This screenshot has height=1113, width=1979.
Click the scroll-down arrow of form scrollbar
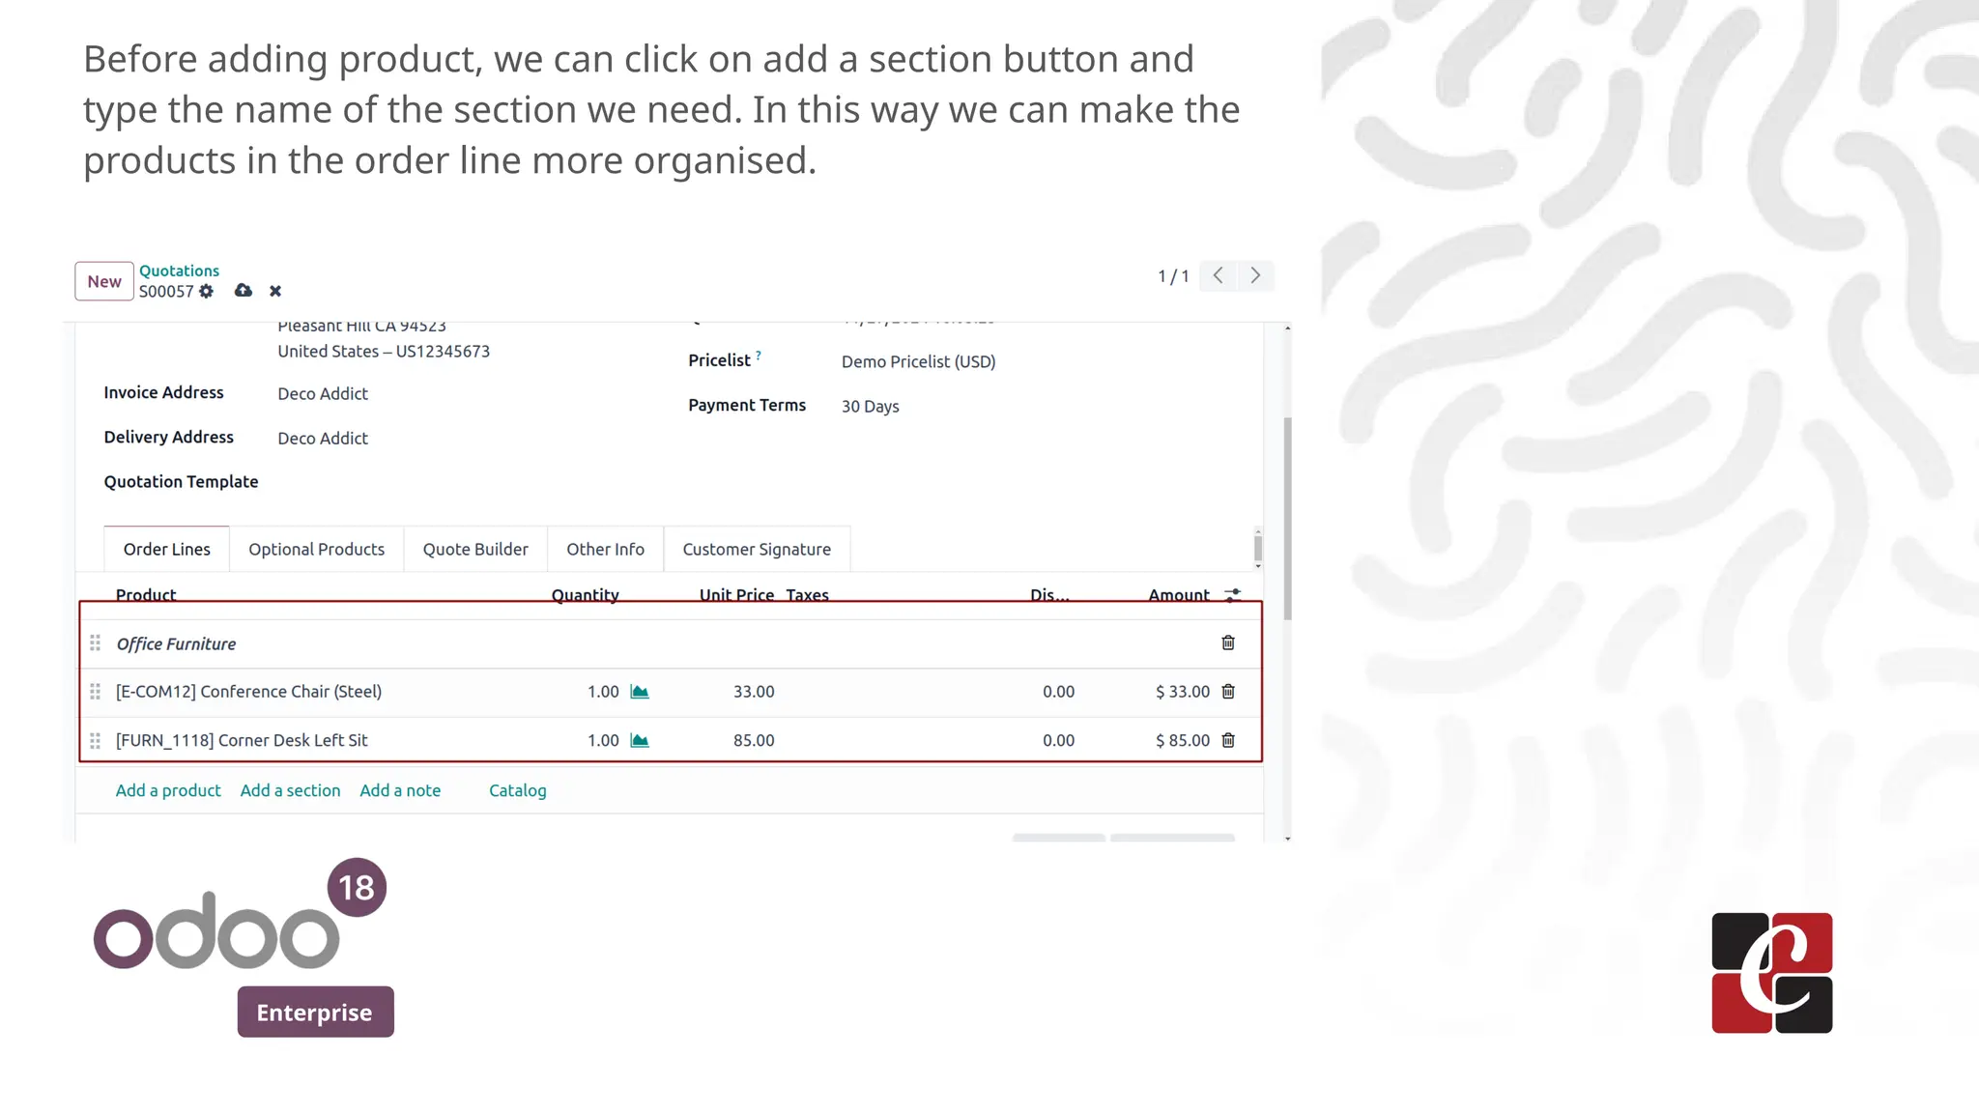click(x=1287, y=838)
